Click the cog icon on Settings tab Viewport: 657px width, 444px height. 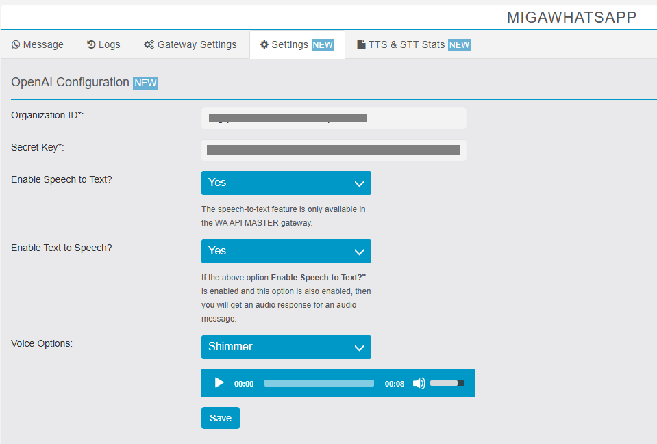coord(264,45)
